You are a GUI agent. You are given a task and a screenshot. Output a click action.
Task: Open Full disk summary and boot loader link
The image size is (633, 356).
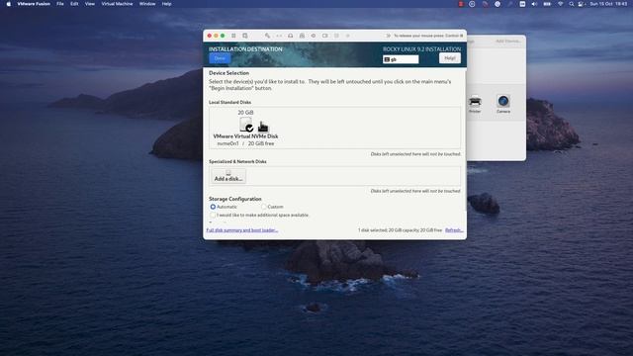[241, 230]
